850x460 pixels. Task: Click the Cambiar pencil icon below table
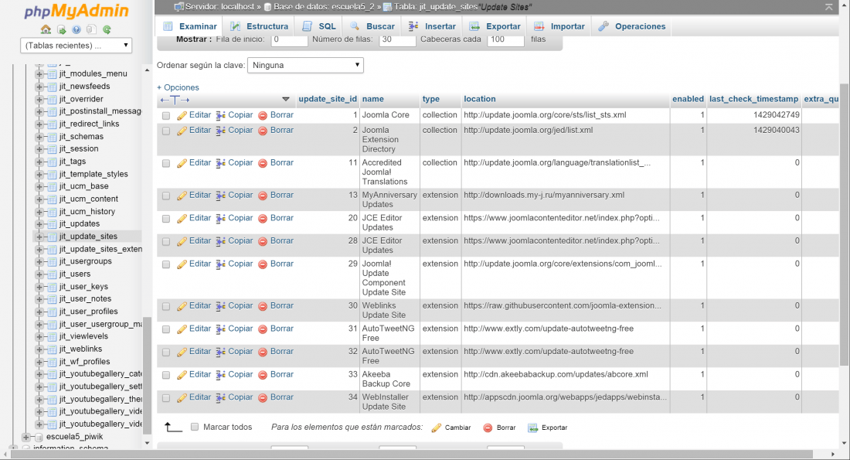click(437, 428)
